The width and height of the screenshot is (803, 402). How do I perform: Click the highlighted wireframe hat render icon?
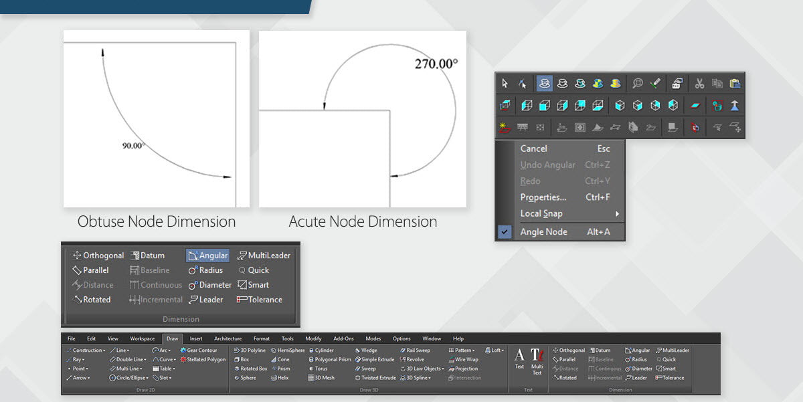pyautogui.click(x=544, y=84)
